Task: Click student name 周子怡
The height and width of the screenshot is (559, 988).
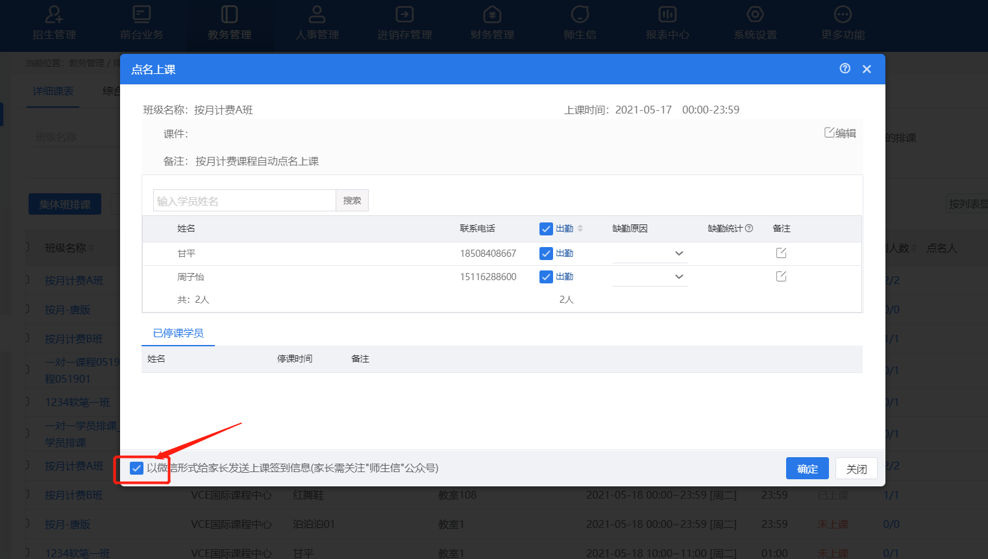Action: click(x=191, y=277)
